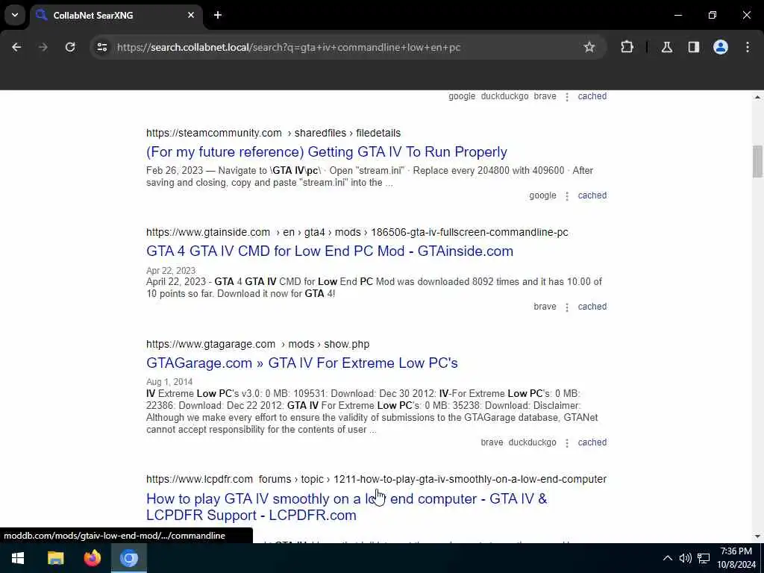Image resolution: width=764 pixels, height=573 pixels.
Task: Toggle the browser side panel icon
Action: 694,47
